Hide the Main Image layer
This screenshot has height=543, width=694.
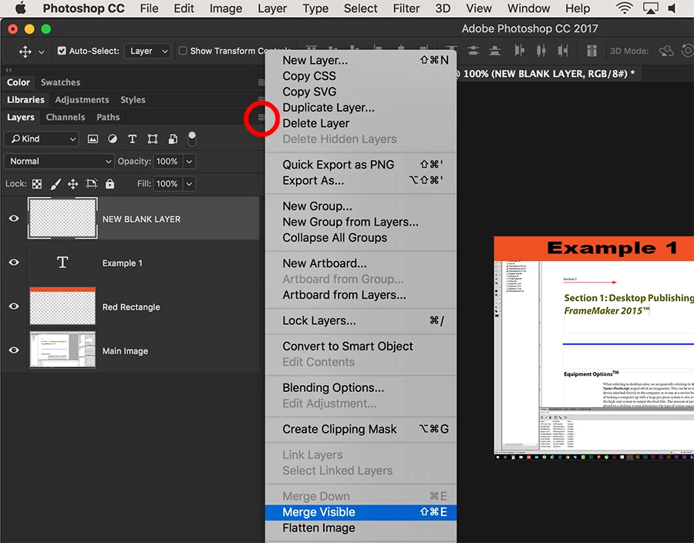pos(14,350)
